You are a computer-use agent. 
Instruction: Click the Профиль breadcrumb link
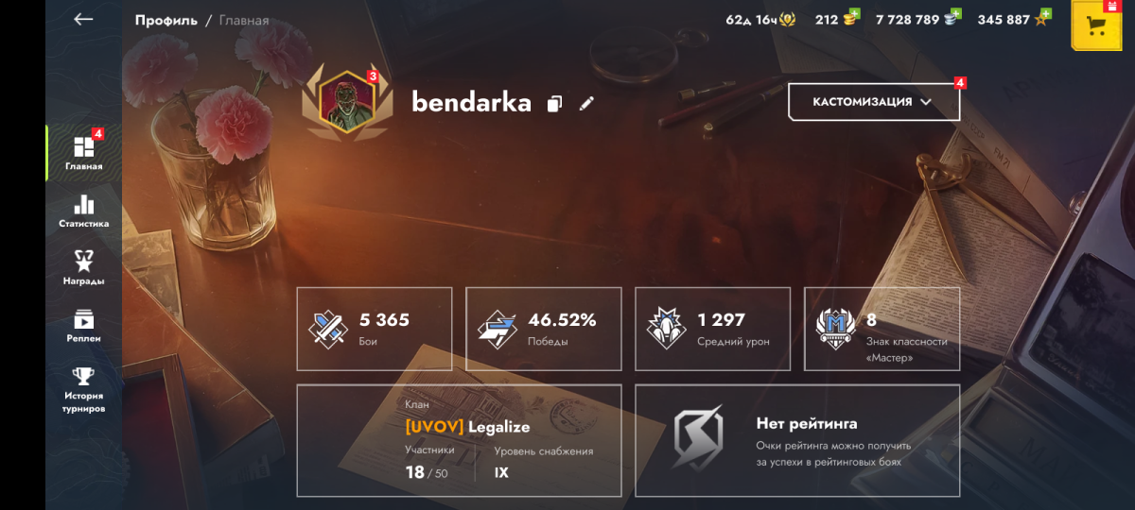coord(166,20)
